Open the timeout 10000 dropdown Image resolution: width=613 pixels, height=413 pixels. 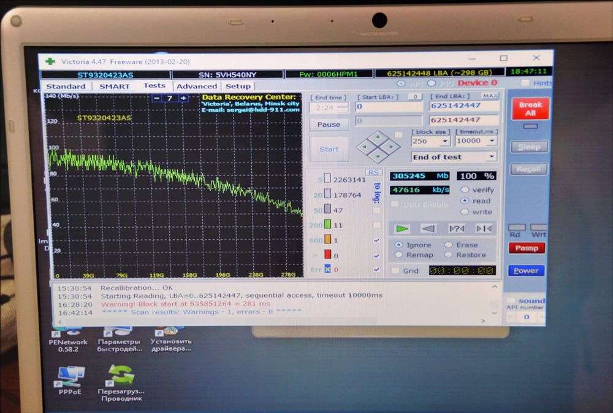(x=492, y=141)
